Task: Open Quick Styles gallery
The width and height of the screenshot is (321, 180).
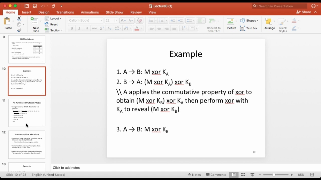Action: point(283,25)
